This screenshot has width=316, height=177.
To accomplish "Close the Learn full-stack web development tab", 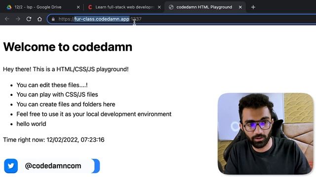I will tap(159, 7).
